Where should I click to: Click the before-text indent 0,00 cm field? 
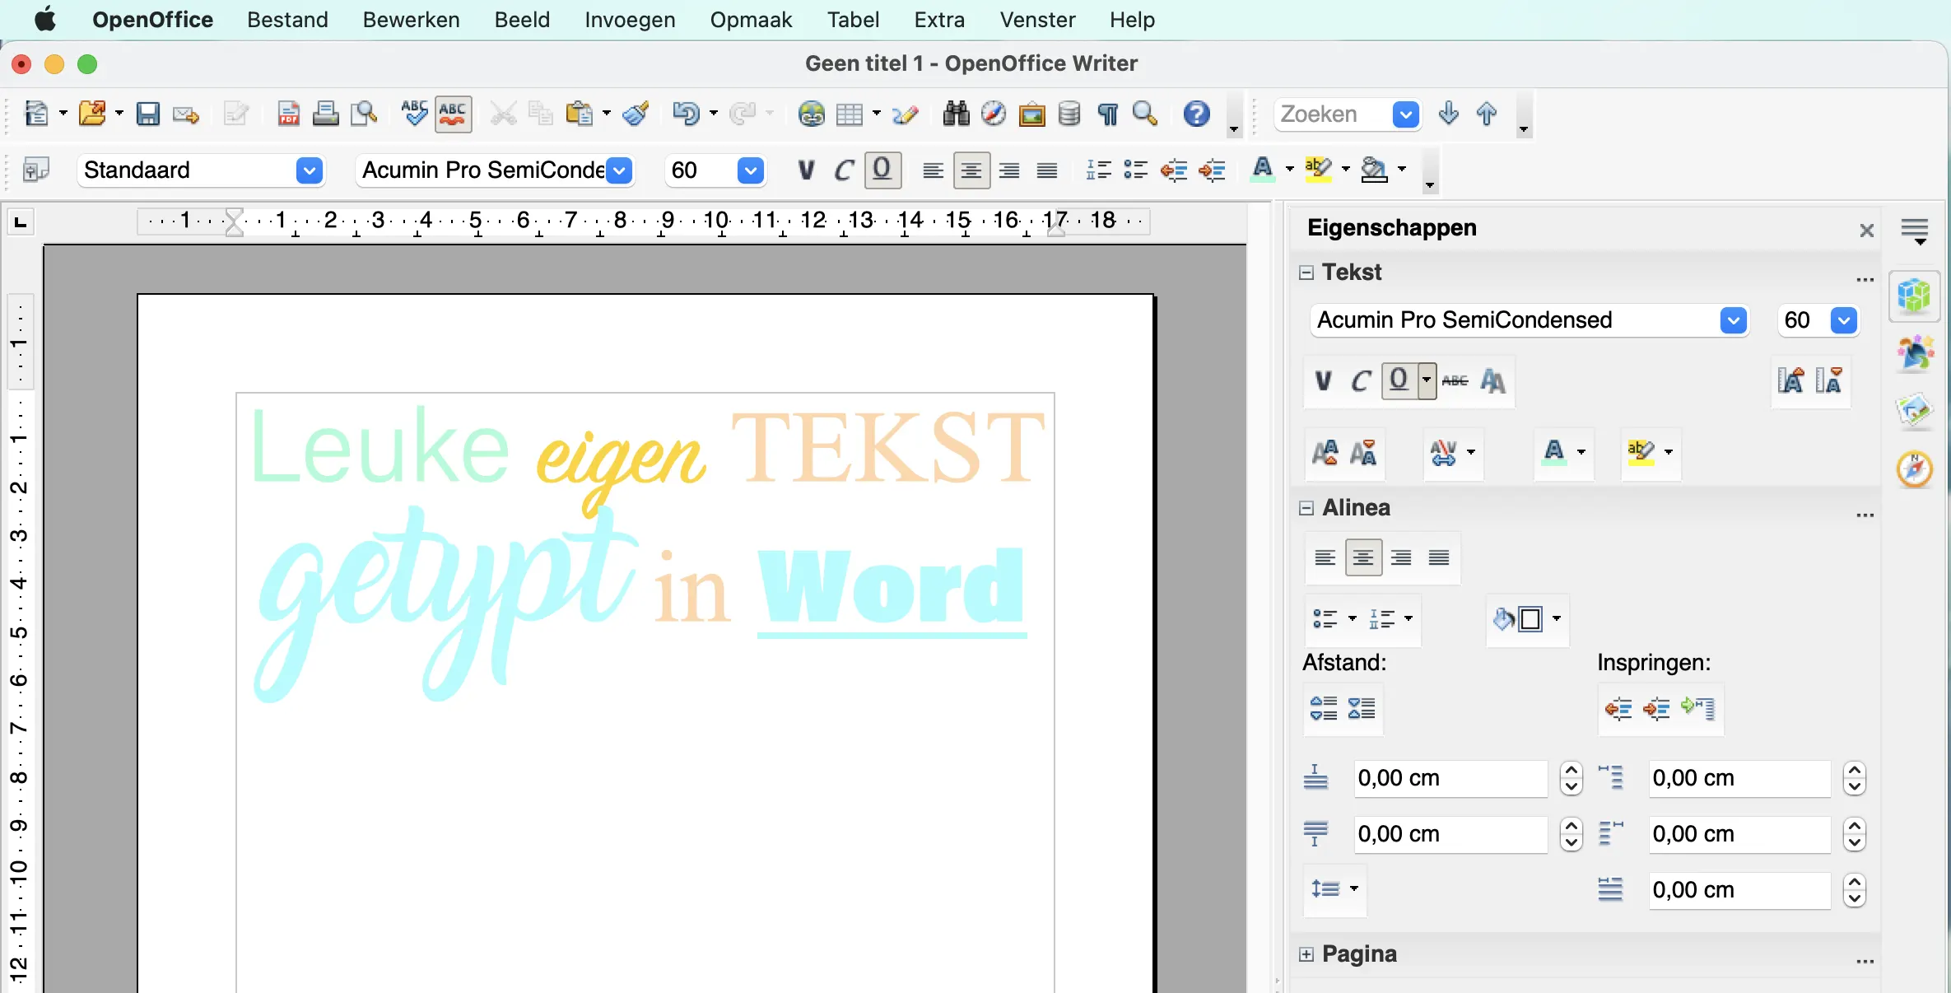[x=1739, y=778]
